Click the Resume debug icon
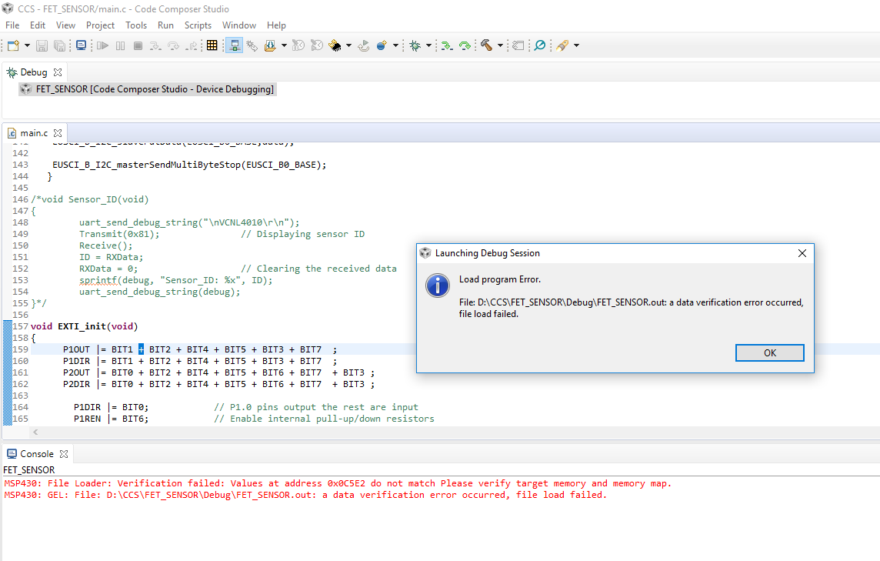The width and height of the screenshot is (880, 561). (x=102, y=45)
